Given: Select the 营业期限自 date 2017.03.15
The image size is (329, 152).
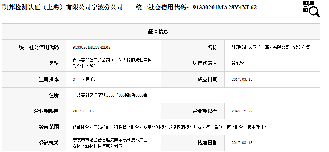Looking at the screenshot, I should click(x=83, y=111).
